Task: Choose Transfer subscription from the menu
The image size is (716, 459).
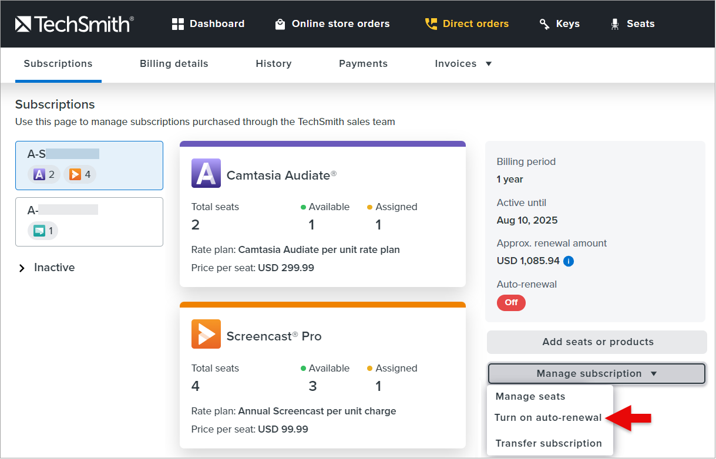Action: click(549, 444)
